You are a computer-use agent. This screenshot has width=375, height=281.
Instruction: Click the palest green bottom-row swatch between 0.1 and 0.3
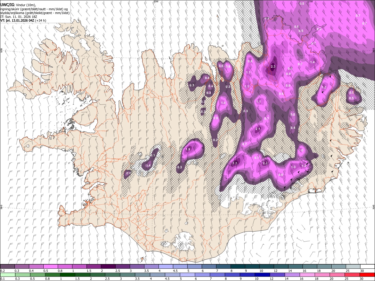pos(7,275)
